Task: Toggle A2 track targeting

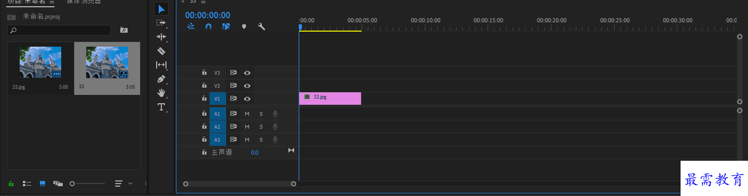Action: click(217, 126)
